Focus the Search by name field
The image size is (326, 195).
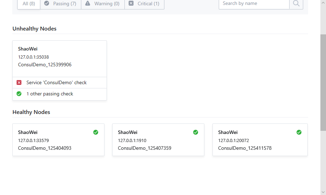tap(254, 4)
